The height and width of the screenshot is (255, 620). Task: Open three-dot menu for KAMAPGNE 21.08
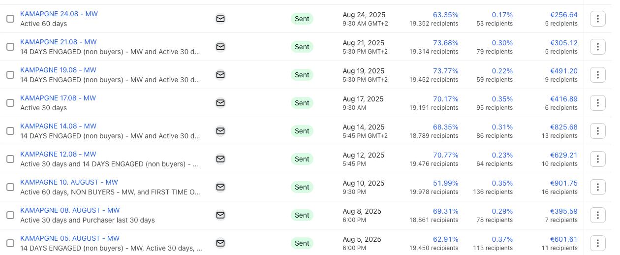click(x=597, y=47)
